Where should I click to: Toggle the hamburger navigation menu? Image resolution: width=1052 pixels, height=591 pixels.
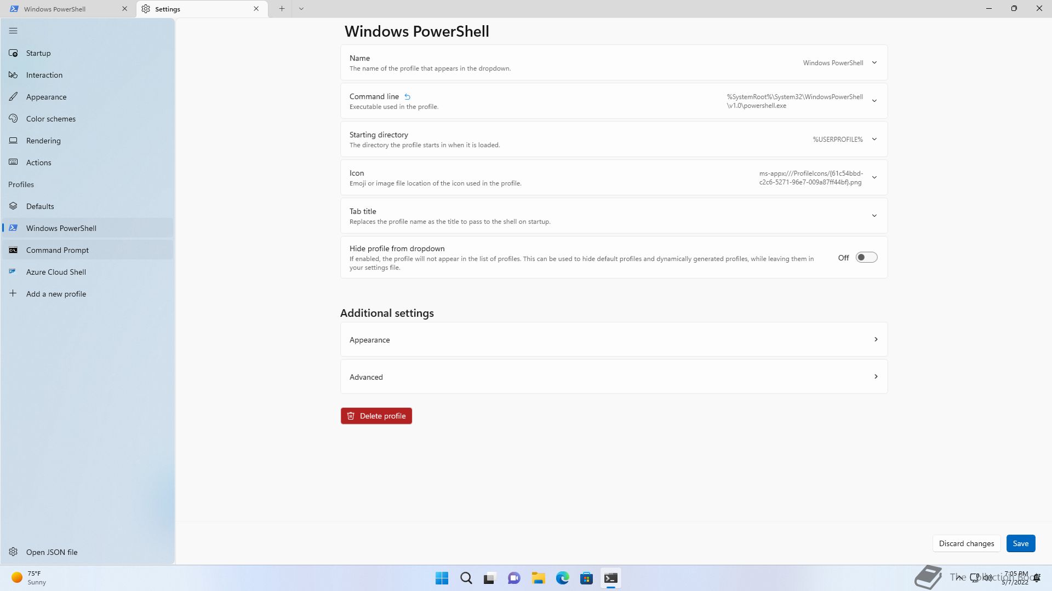(x=13, y=31)
